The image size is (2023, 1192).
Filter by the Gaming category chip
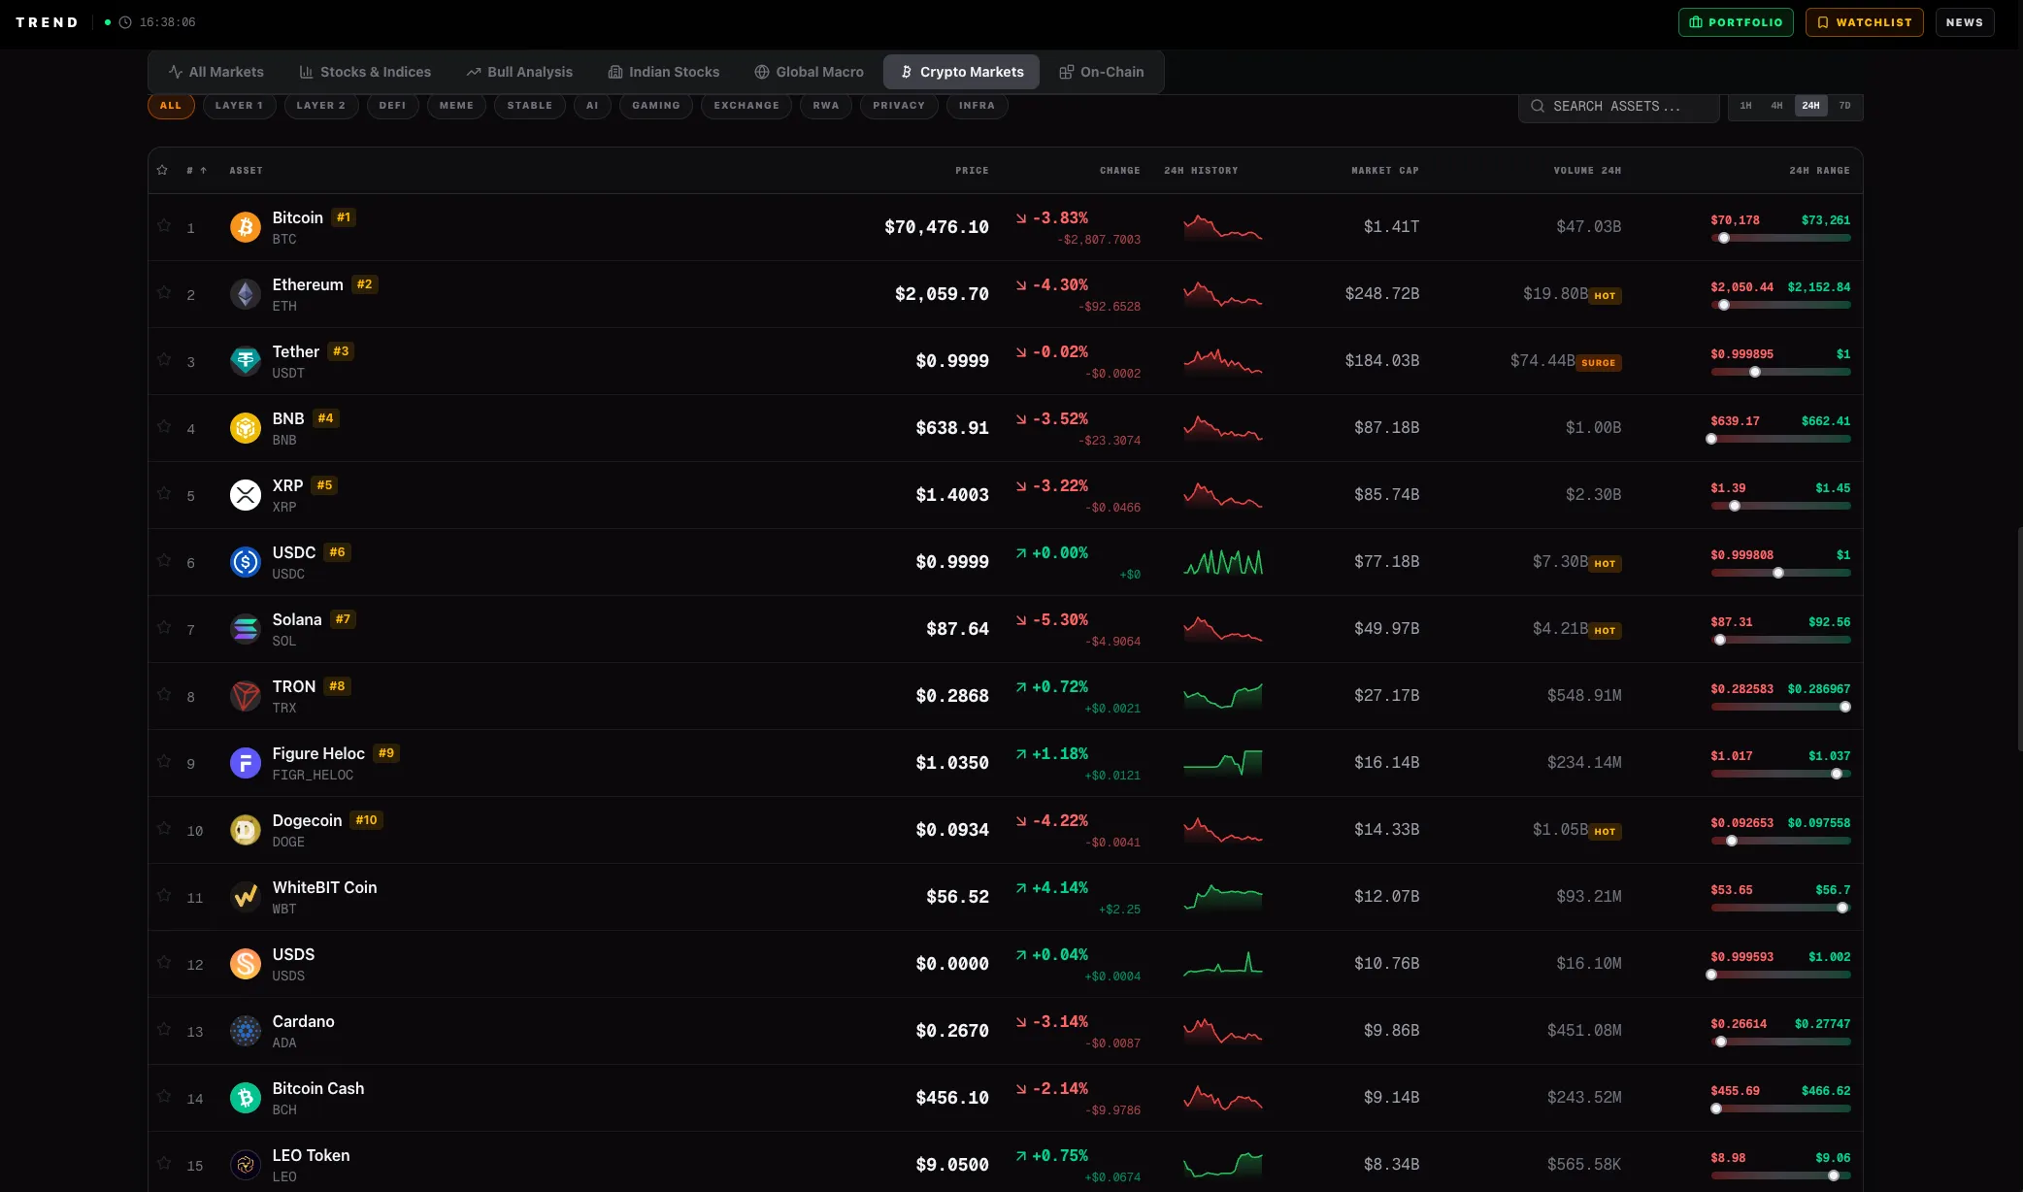tap(656, 106)
